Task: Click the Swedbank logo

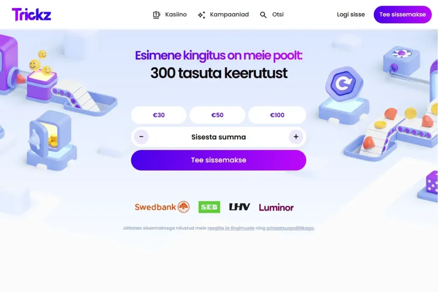Action: tap(162, 207)
